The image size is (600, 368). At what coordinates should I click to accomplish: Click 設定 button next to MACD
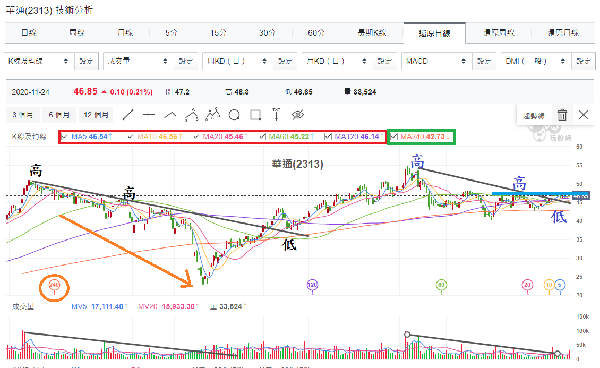click(484, 61)
